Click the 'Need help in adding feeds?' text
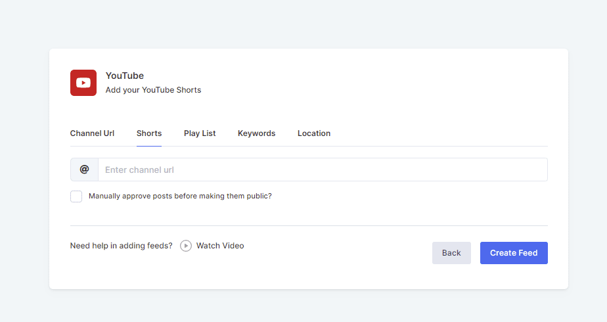 pyautogui.click(x=122, y=246)
